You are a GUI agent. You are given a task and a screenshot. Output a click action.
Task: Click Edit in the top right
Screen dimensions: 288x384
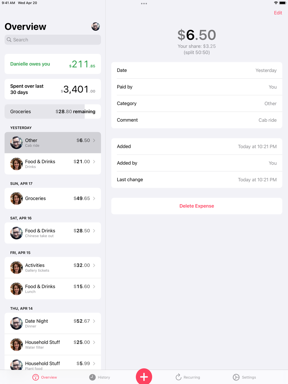click(x=278, y=13)
